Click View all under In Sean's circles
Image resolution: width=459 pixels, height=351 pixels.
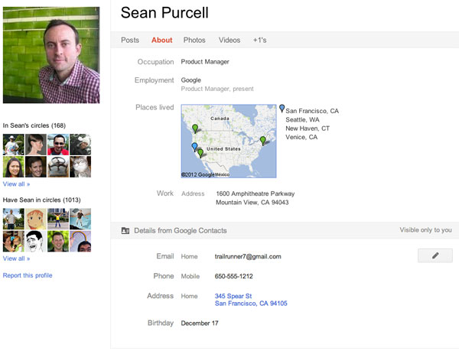pos(16,184)
